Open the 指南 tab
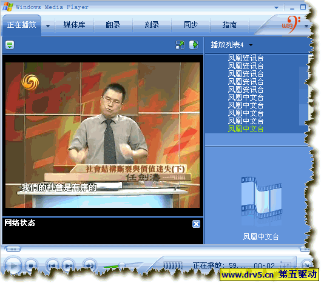321x283 pixels. 229,25
